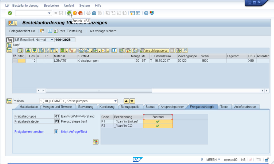Click the previous item up-arrow button
This screenshot has width=274, height=164.
click(x=126, y=101)
